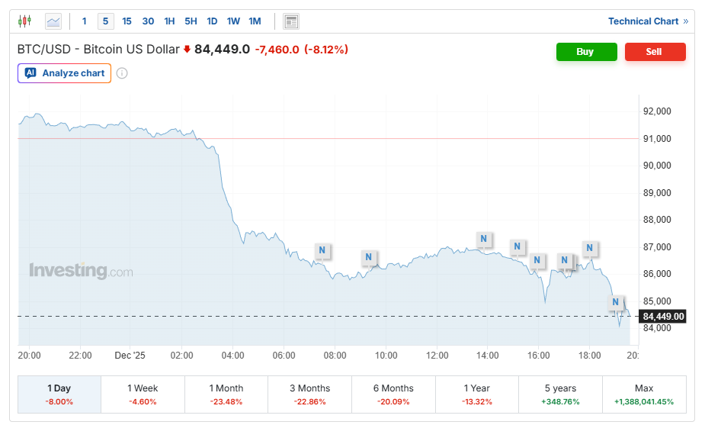
Task: Click the latest news marker near 19:00
Action: pyautogui.click(x=615, y=302)
